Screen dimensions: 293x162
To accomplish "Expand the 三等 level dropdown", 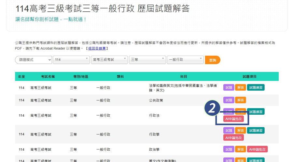I will [147, 60].
